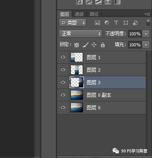Click the 图层 0 thumbnail
The height and width of the screenshot is (158, 152).
pyautogui.click(x=77, y=107)
